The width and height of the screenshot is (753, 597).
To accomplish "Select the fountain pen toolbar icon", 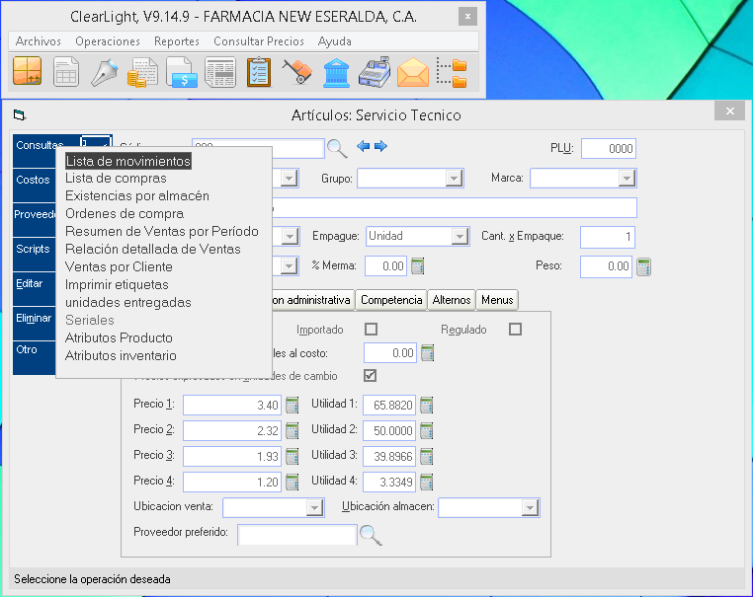I will click(x=104, y=72).
